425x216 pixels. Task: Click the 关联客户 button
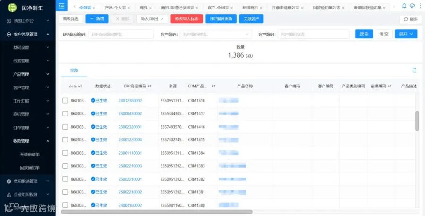[x=251, y=19]
